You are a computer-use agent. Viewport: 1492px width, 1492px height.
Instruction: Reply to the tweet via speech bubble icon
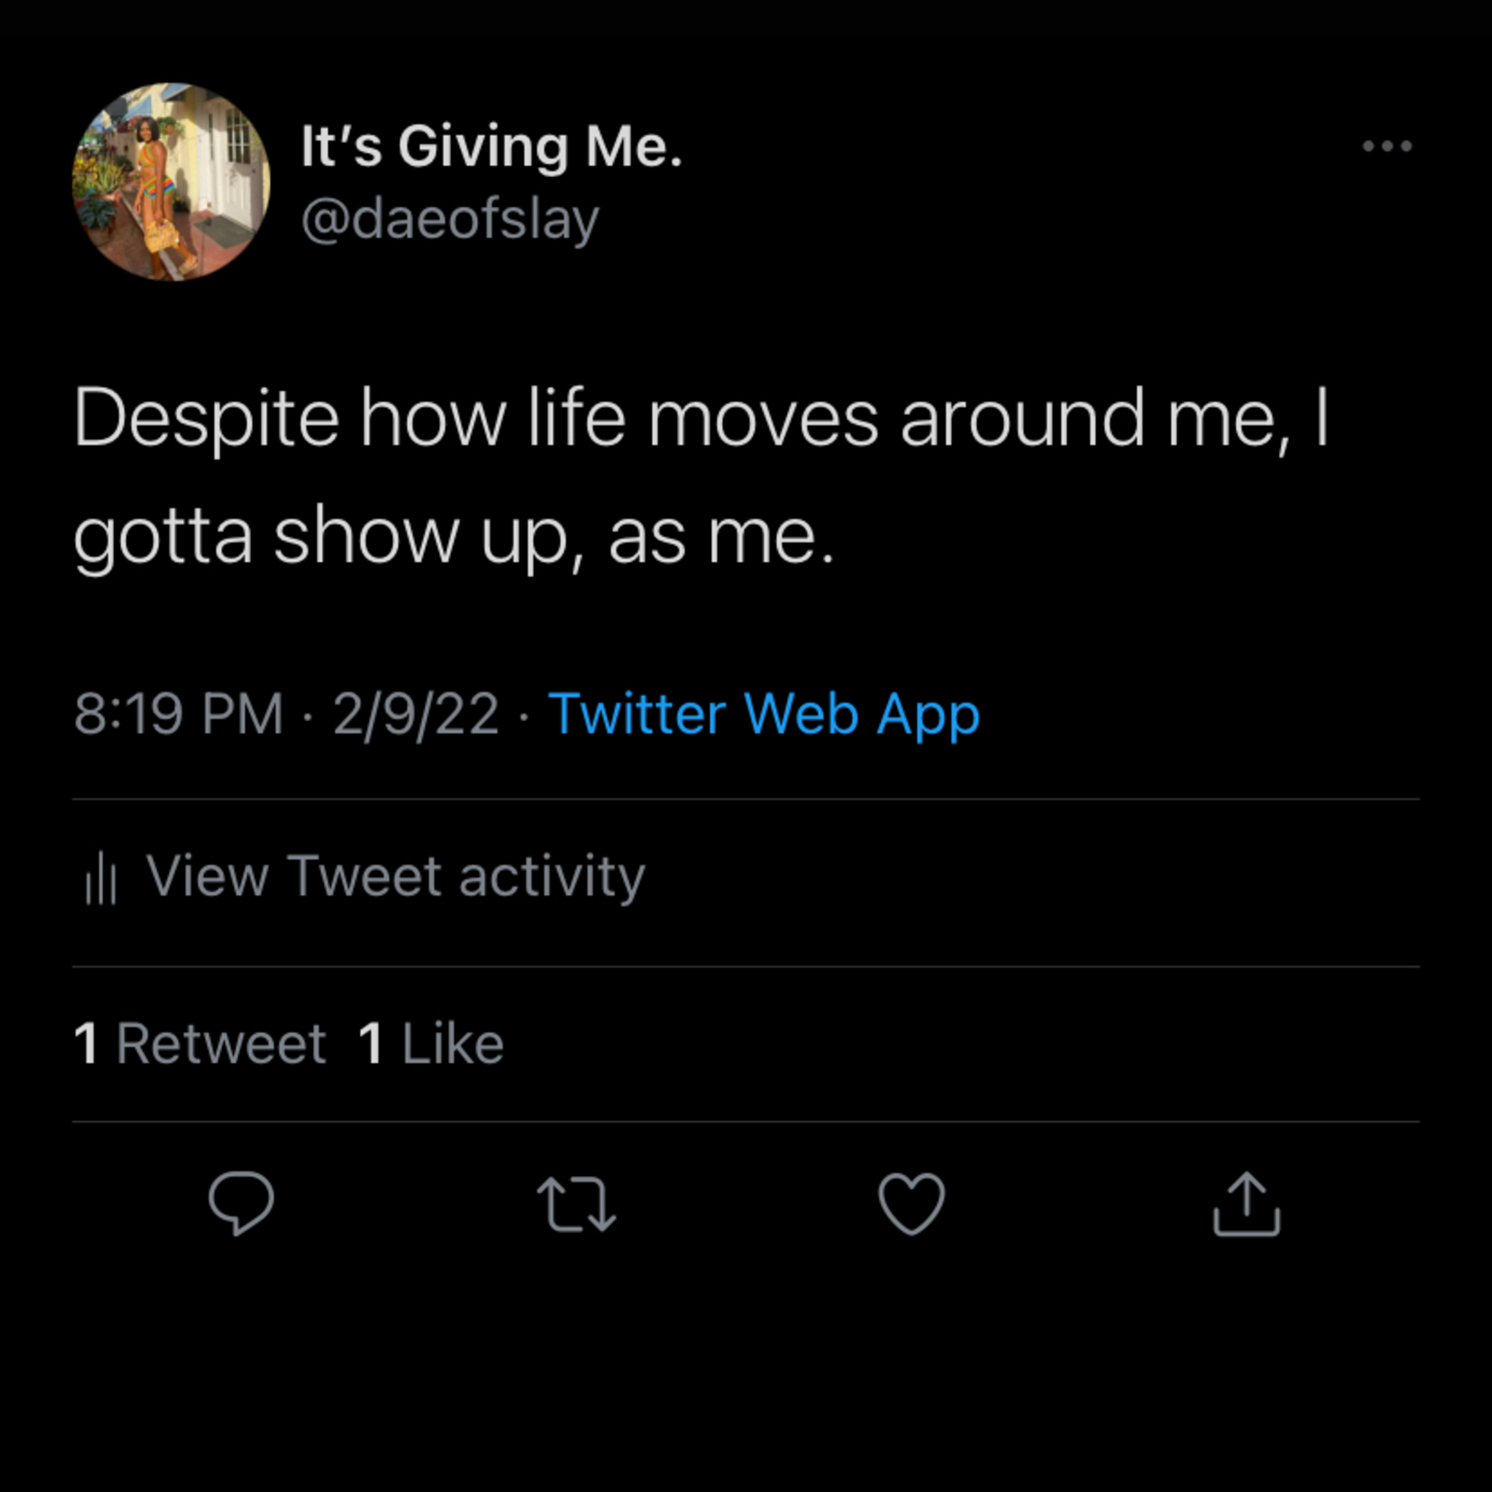(x=241, y=1204)
